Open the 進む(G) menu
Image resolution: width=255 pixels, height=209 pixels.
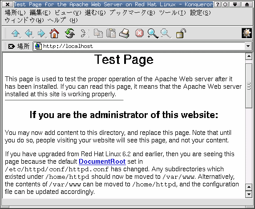coord(95,13)
